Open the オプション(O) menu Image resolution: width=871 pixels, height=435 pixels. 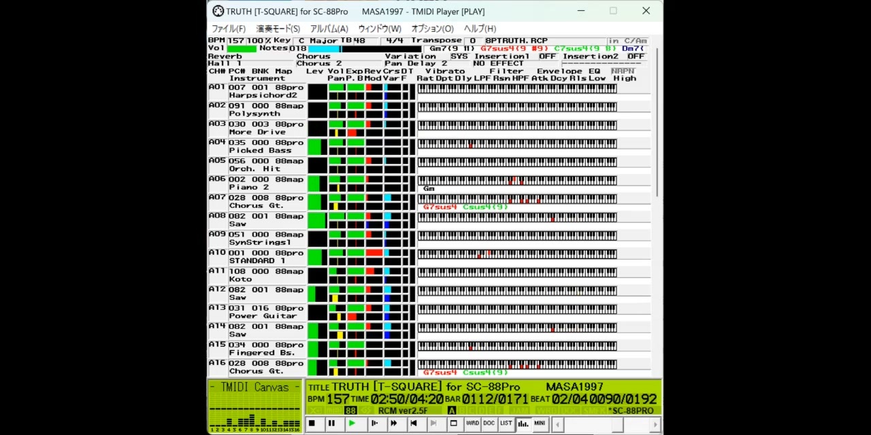[432, 29]
